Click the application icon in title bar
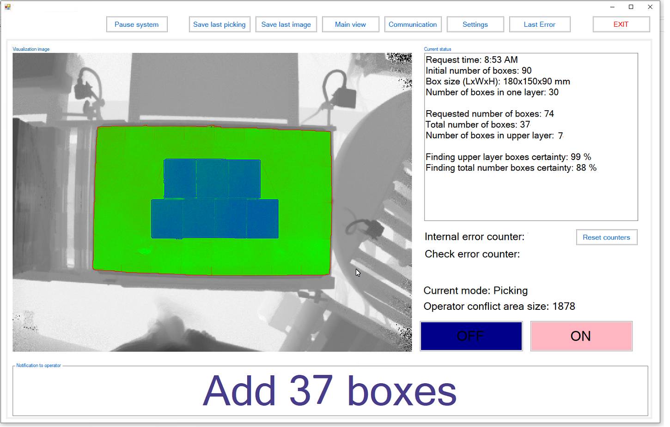The image size is (670, 427). (7, 7)
